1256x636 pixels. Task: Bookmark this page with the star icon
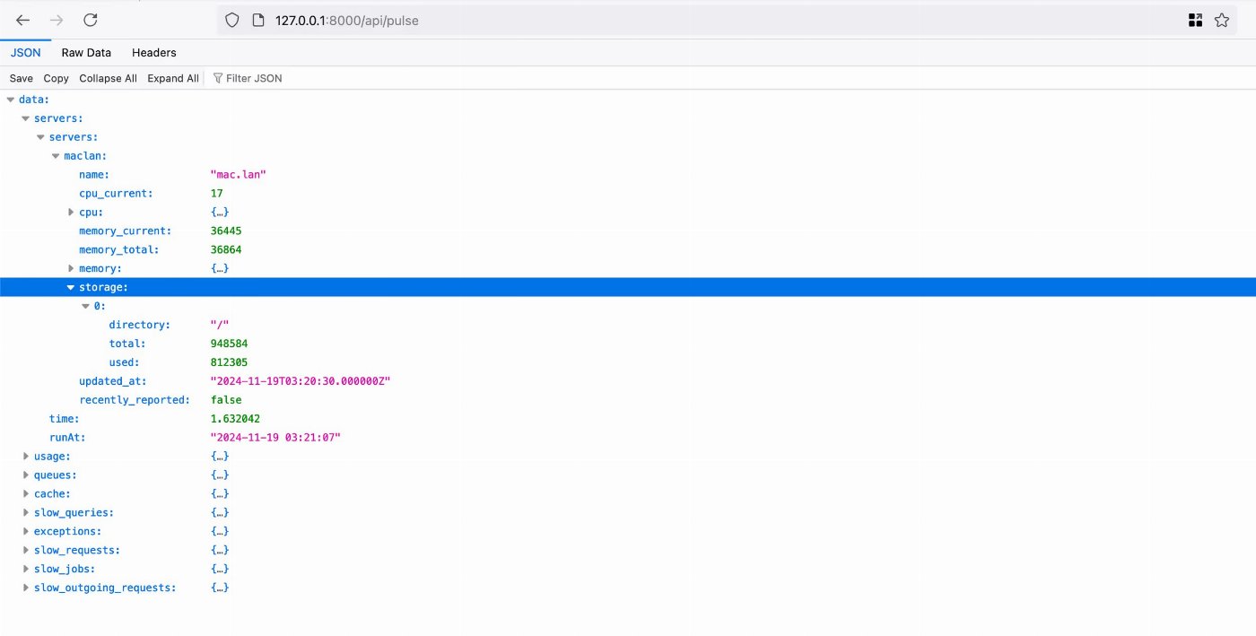click(1222, 20)
